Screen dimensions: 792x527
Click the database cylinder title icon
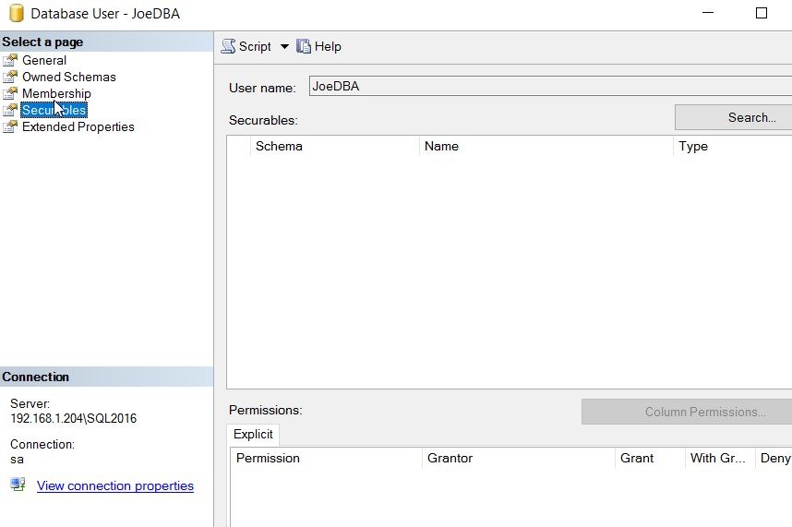point(16,14)
